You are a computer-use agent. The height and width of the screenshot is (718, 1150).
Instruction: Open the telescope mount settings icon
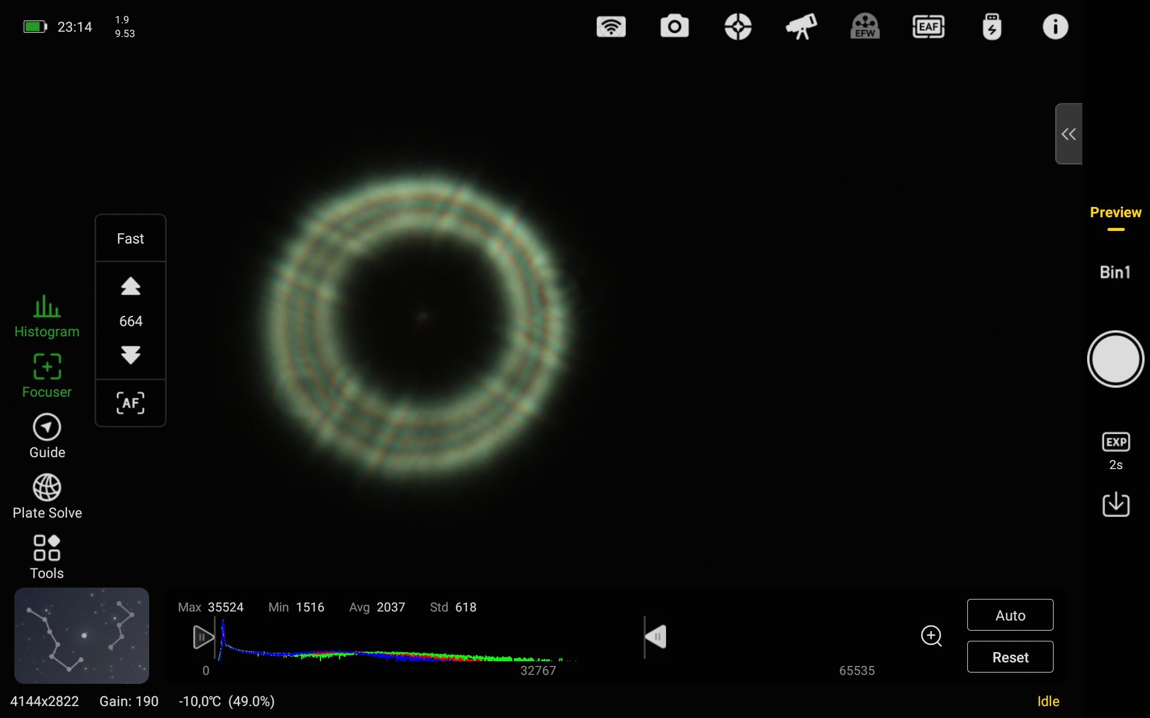[x=801, y=27]
